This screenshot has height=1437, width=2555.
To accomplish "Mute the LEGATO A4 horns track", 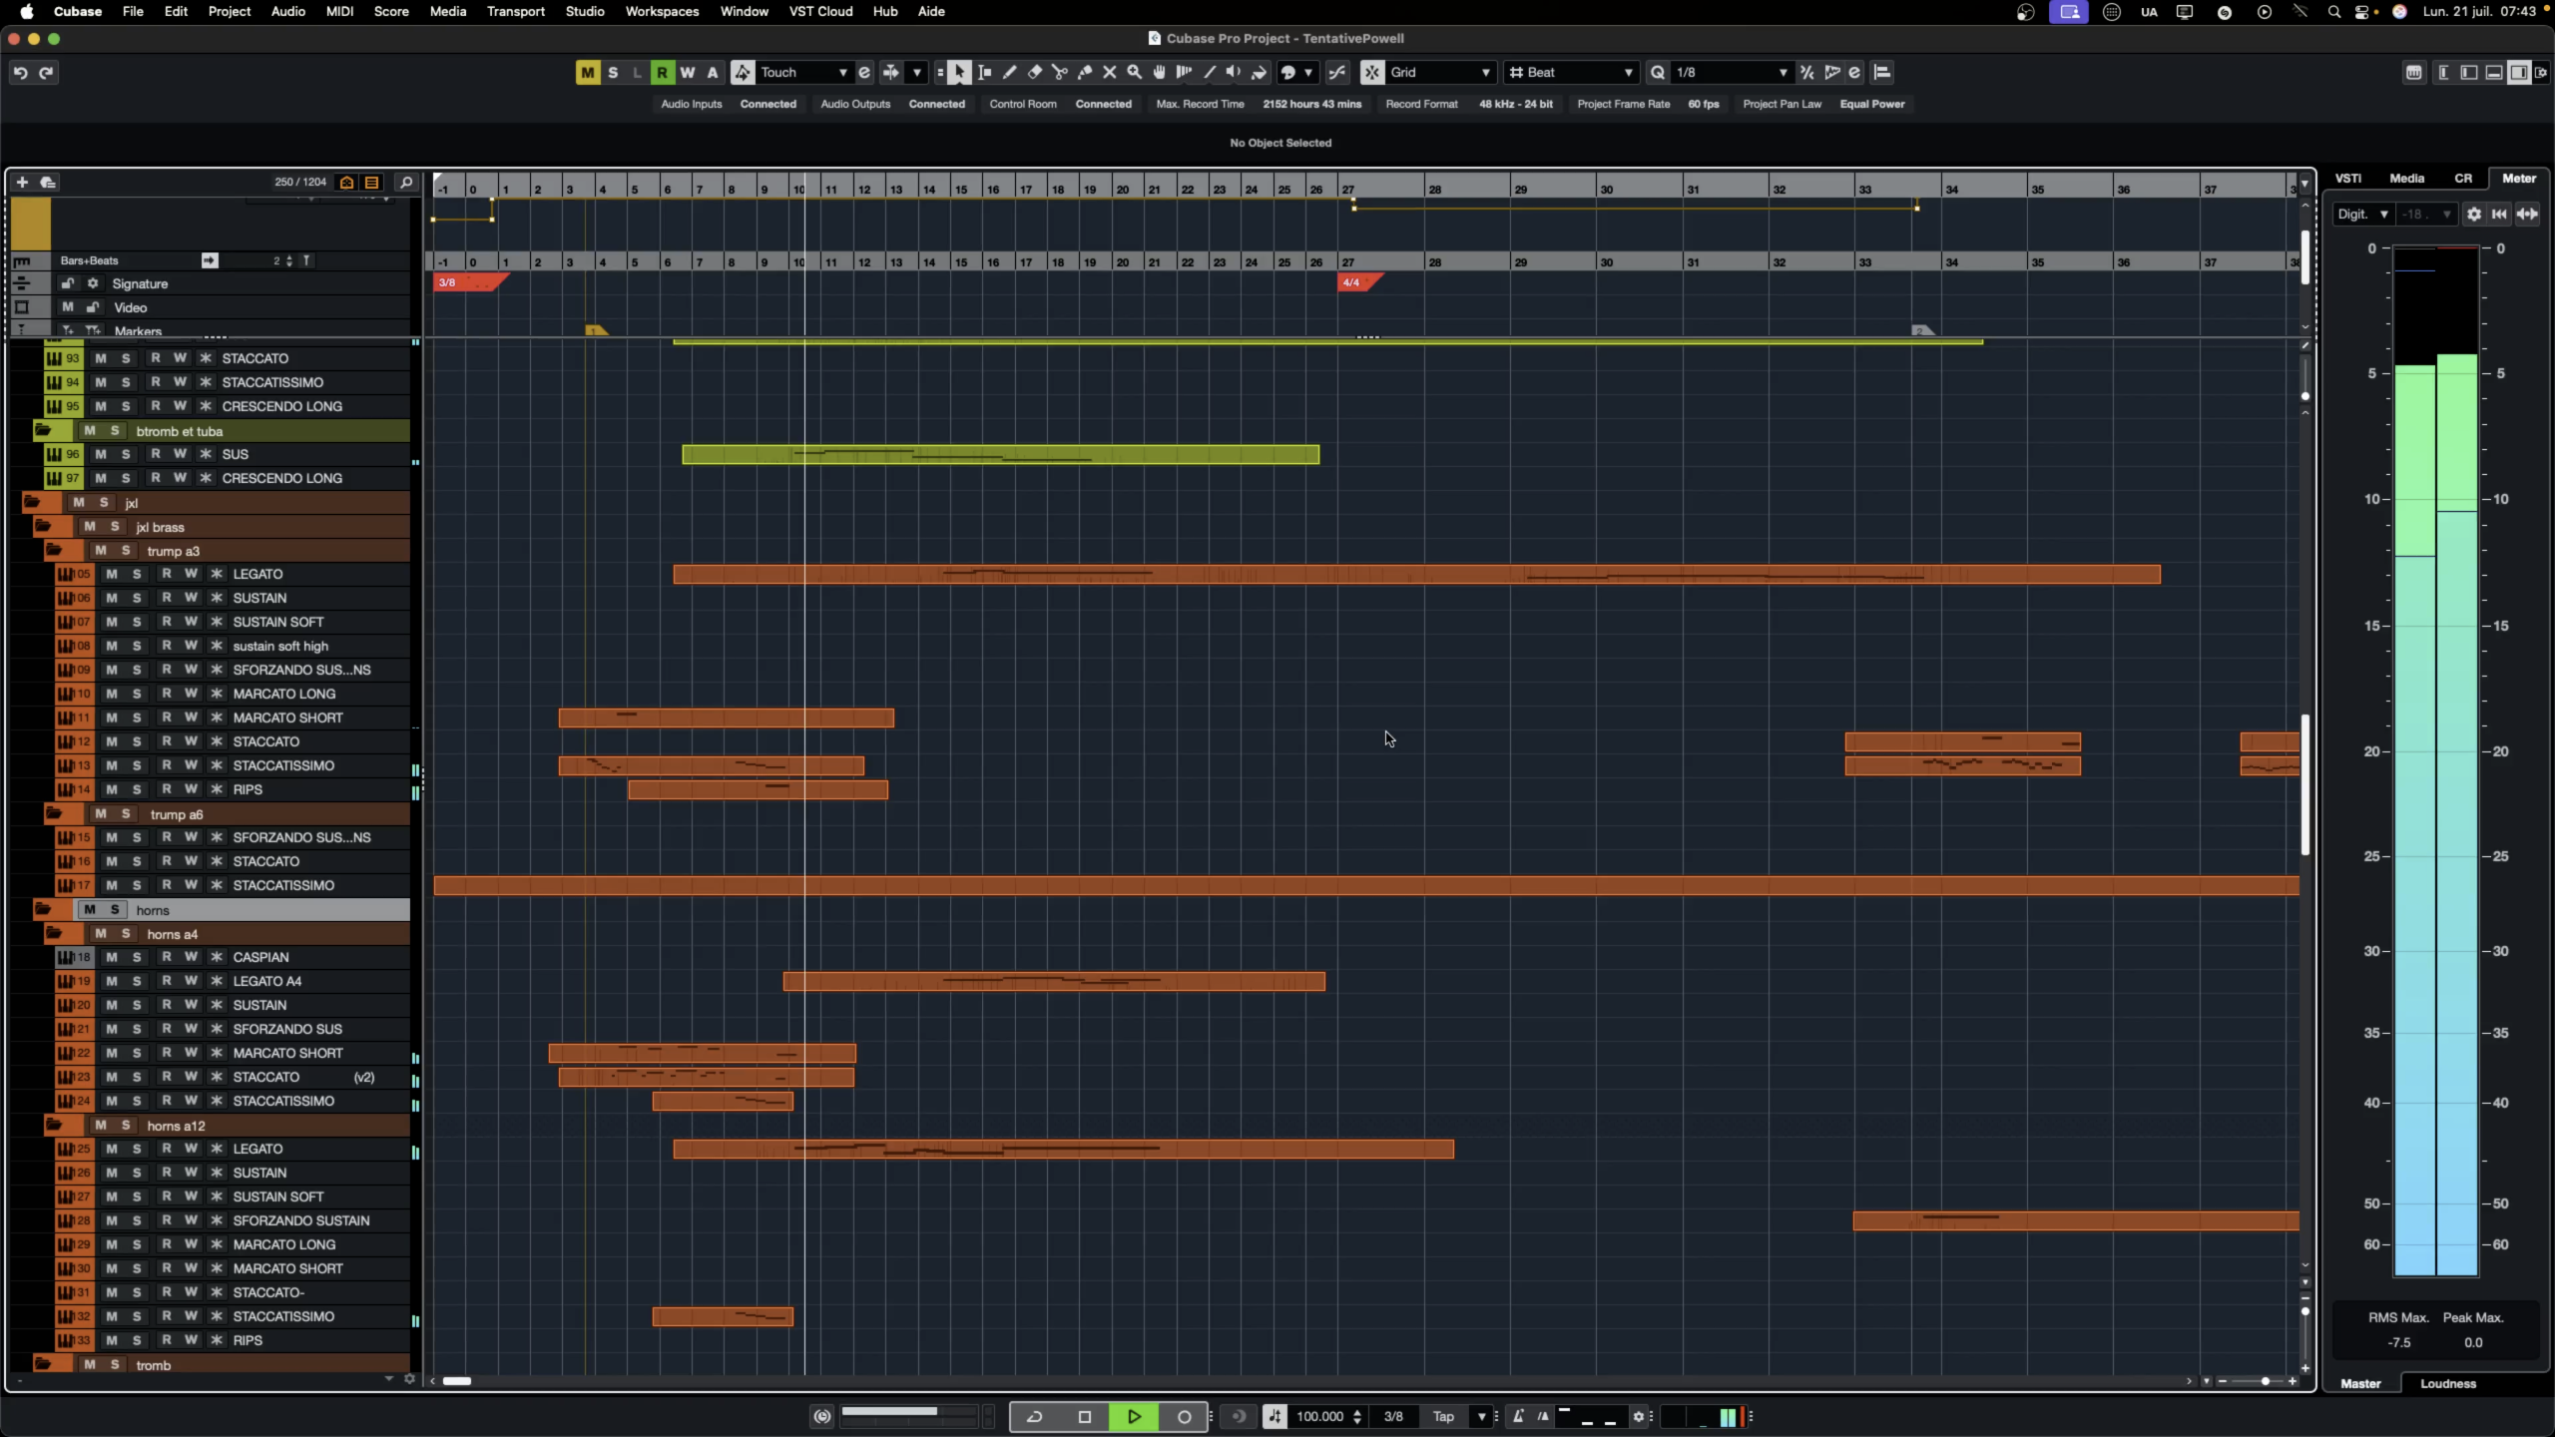I will [x=112, y=981].
